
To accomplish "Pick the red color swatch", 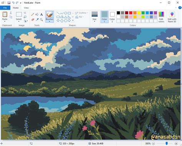I will pos(131,13).
